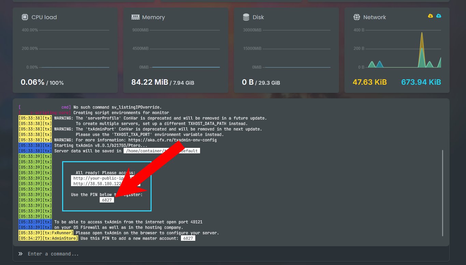Click the '0 B' disk usage value
The image size is (466, 265).
[x=248, y=82]
